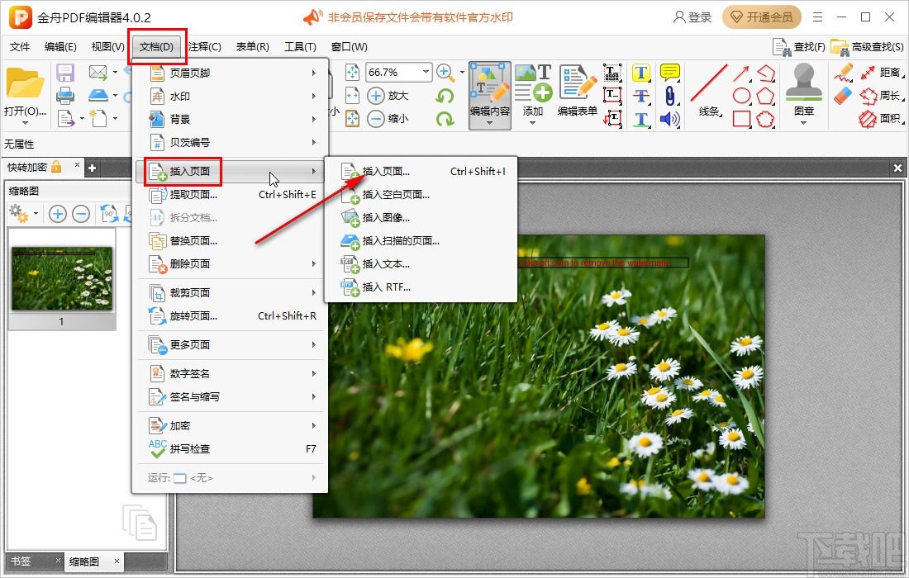Select the Polygon shape tool
The width and height of the screenshot is (909, 578).
click(x=765, y=96)
